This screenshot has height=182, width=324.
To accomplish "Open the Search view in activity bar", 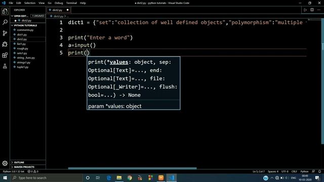I will click(x=5, y=22).
